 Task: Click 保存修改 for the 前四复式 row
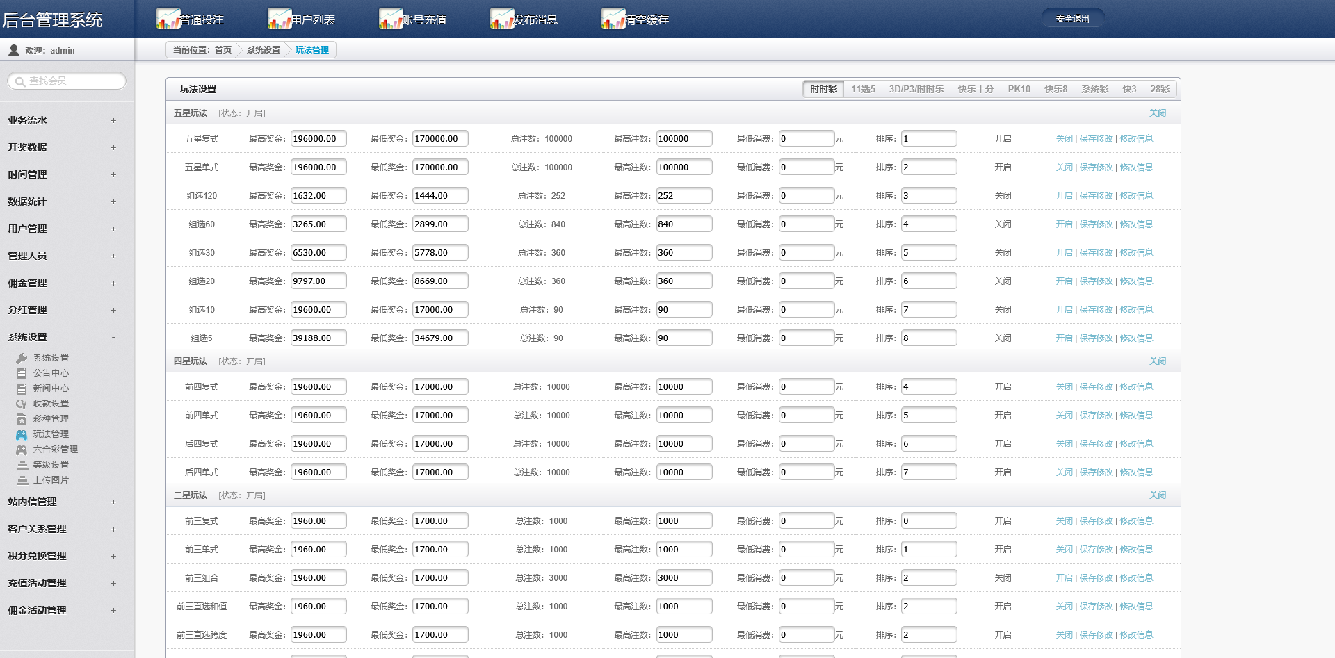1096,387
